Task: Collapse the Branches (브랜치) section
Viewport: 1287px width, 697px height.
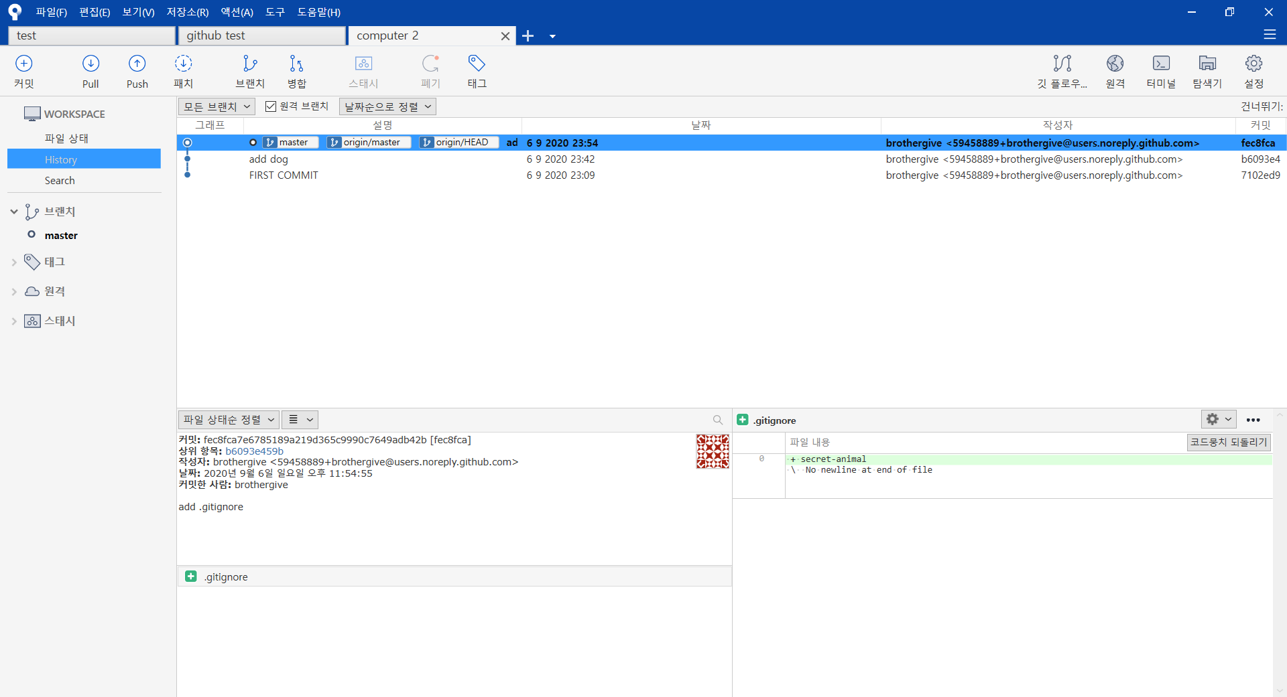Action: coord(14,212)
